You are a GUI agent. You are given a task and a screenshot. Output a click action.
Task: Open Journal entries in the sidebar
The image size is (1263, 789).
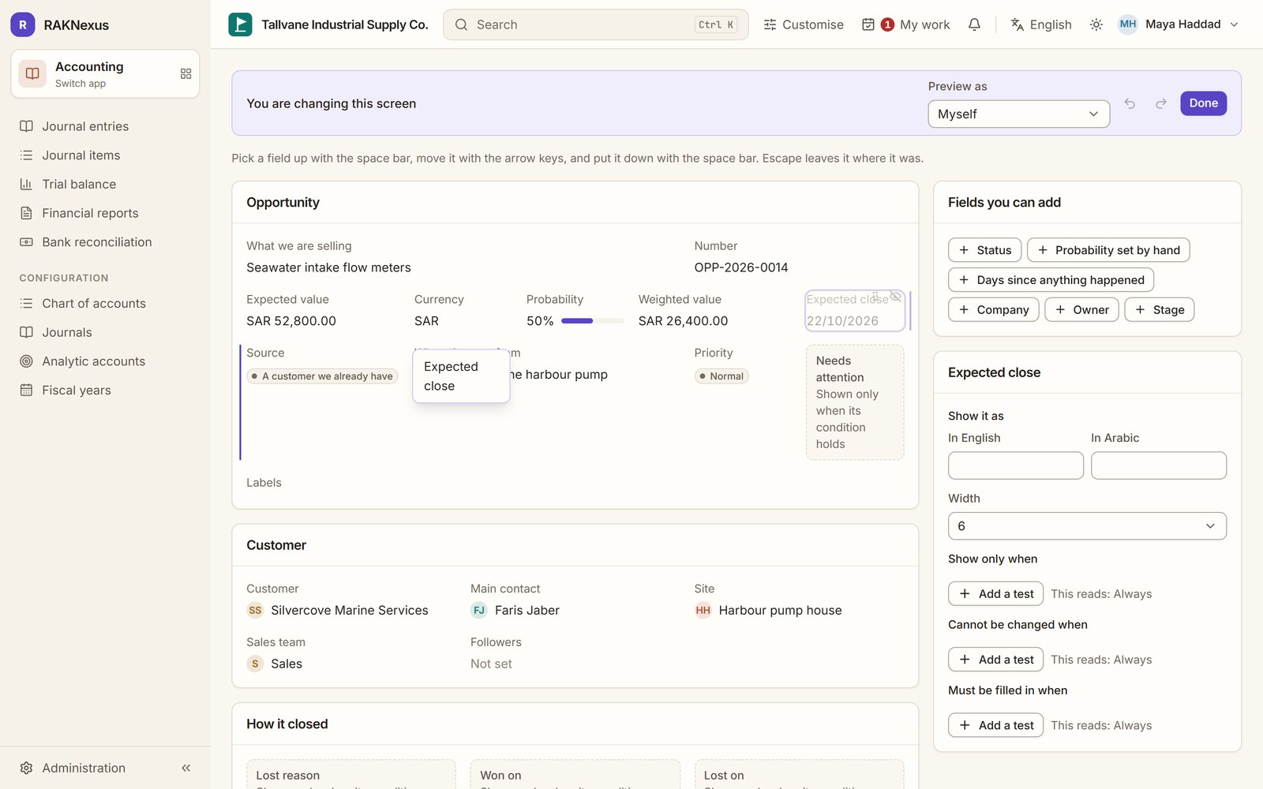tap(105, 126)
